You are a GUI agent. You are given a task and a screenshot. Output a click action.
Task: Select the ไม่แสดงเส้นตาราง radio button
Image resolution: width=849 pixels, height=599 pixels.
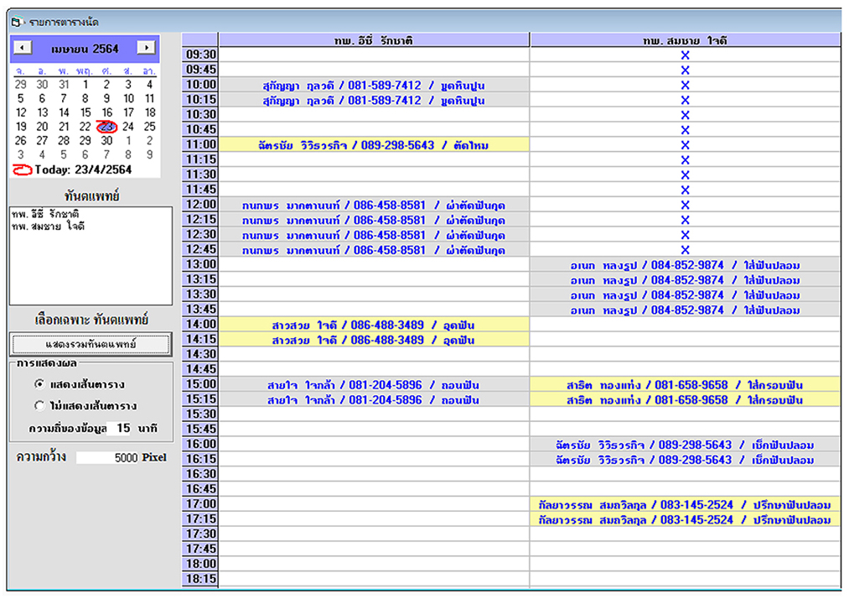coord(39,406)
